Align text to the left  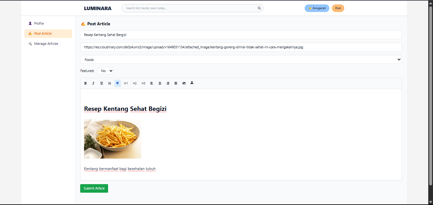click(152, 83)
